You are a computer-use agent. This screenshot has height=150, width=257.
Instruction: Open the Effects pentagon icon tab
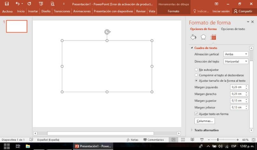pyautogui.click(x=203, y=37)
